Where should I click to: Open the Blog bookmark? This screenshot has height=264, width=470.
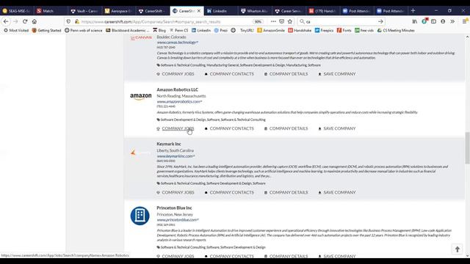point(159,30)
